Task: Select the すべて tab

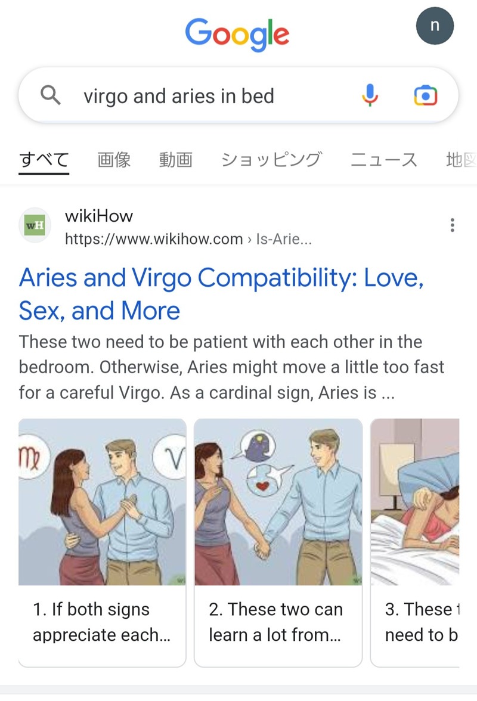Action: [x=44, y=160]
